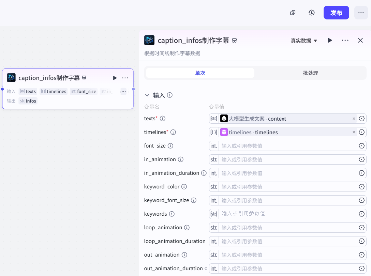This screenshot has width=371, height=276.
Task: Click info icon beside in_animation
Action: pyautogui.click(x=181, y=159)
